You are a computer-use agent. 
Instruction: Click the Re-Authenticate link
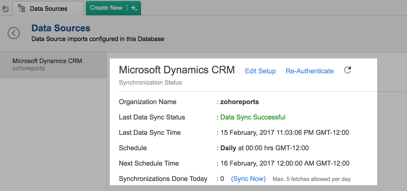pyautogui.click(x=309, y=71)
